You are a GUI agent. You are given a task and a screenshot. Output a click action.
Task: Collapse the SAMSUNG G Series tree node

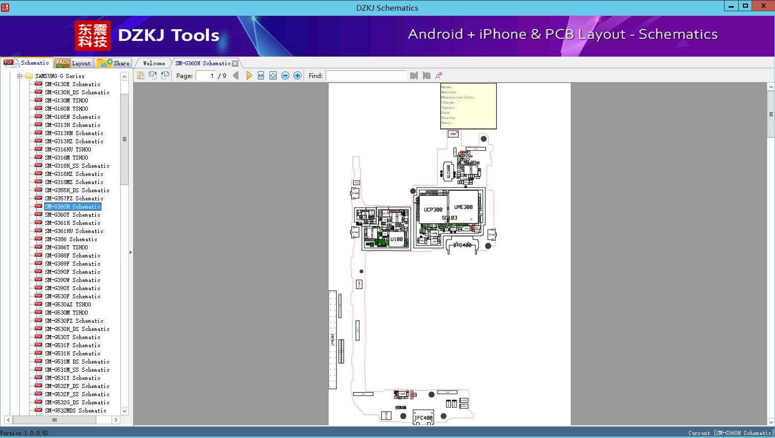point(20,76)
